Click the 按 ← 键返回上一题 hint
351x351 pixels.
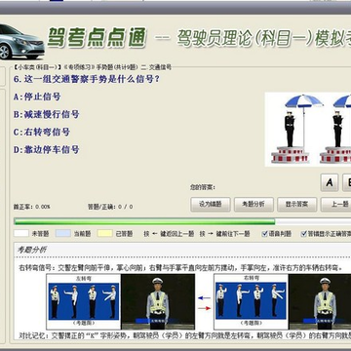pyautogui.click(x=169, y=234)
